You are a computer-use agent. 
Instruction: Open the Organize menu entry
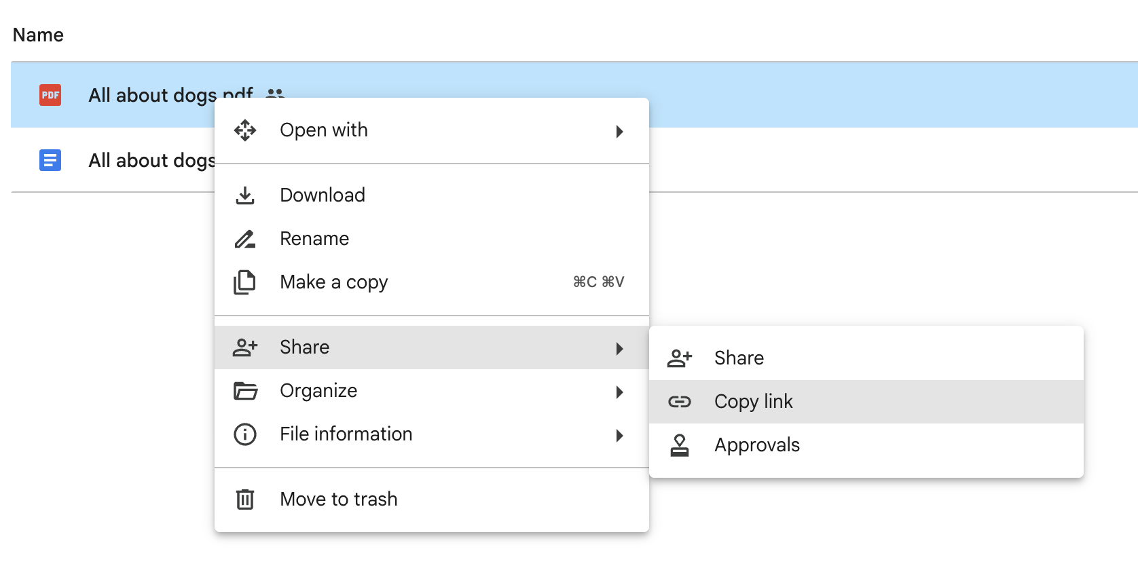(x=432, y=391)
